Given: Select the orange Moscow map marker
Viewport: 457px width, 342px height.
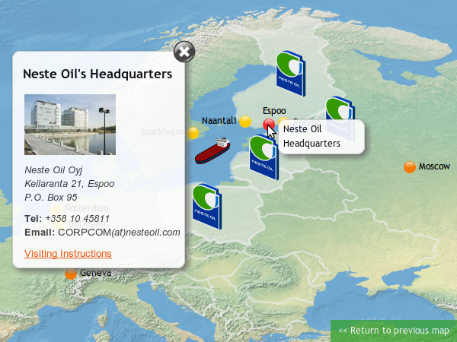Looking at the screenshot, I should point(410,167).
